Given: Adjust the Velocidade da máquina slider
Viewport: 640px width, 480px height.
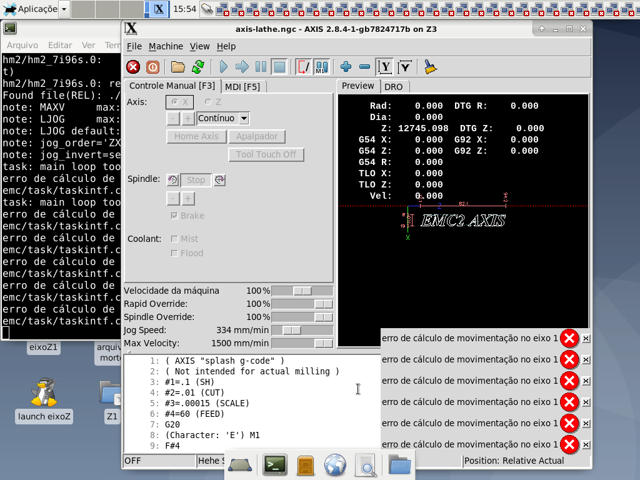Looking at the screenshot, I should (302, 291).
